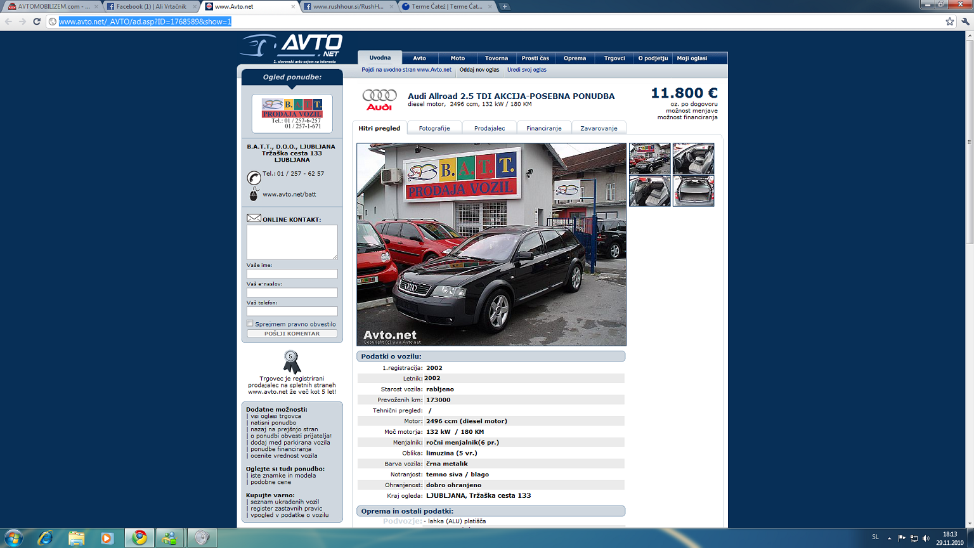Screen dimensions: 974x548
Task: Open the Financiranje tab
Action: (x=544, y=128)
